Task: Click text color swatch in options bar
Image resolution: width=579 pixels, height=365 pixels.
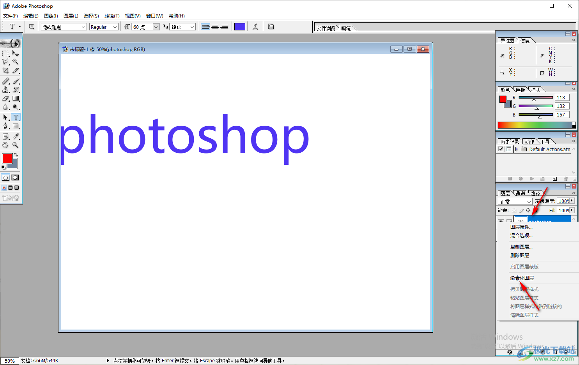Action: [240, 26]
